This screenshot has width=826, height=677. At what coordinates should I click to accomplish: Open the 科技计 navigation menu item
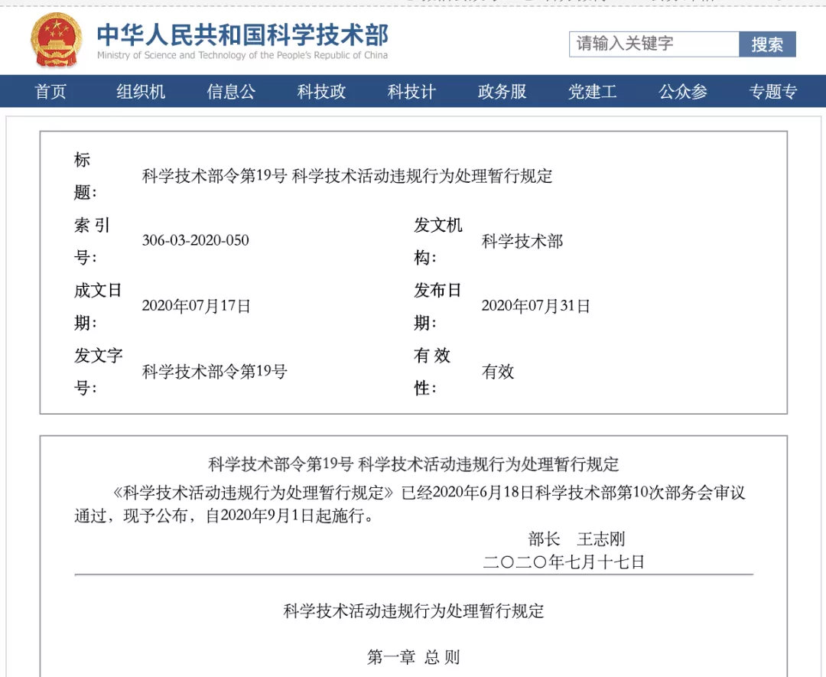(x=411, y=92)
